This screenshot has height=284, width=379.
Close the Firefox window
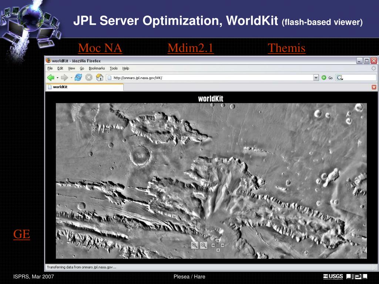[374, 61]
